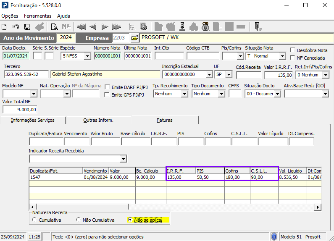The width and height of the screenshot is (334, 241).
Task: Select the Cumulativa radio button
Action: (x=34, y=220)
